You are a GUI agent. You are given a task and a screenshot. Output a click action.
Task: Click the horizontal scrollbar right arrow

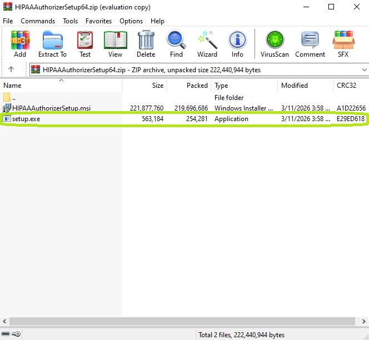click(x=364, y=321)
